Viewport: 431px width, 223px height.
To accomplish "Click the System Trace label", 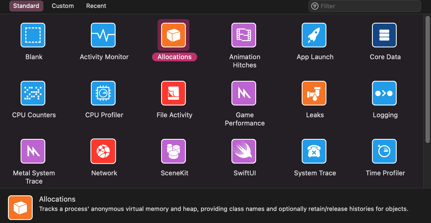I will point(315,173).
